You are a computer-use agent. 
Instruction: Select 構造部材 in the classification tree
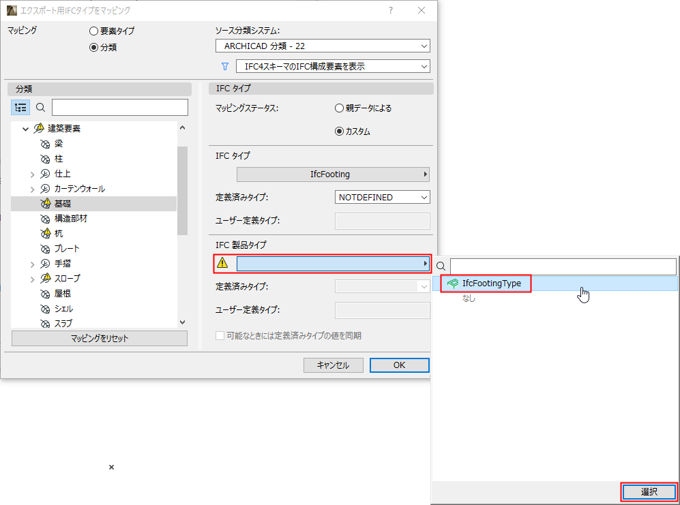coord(71,219)
